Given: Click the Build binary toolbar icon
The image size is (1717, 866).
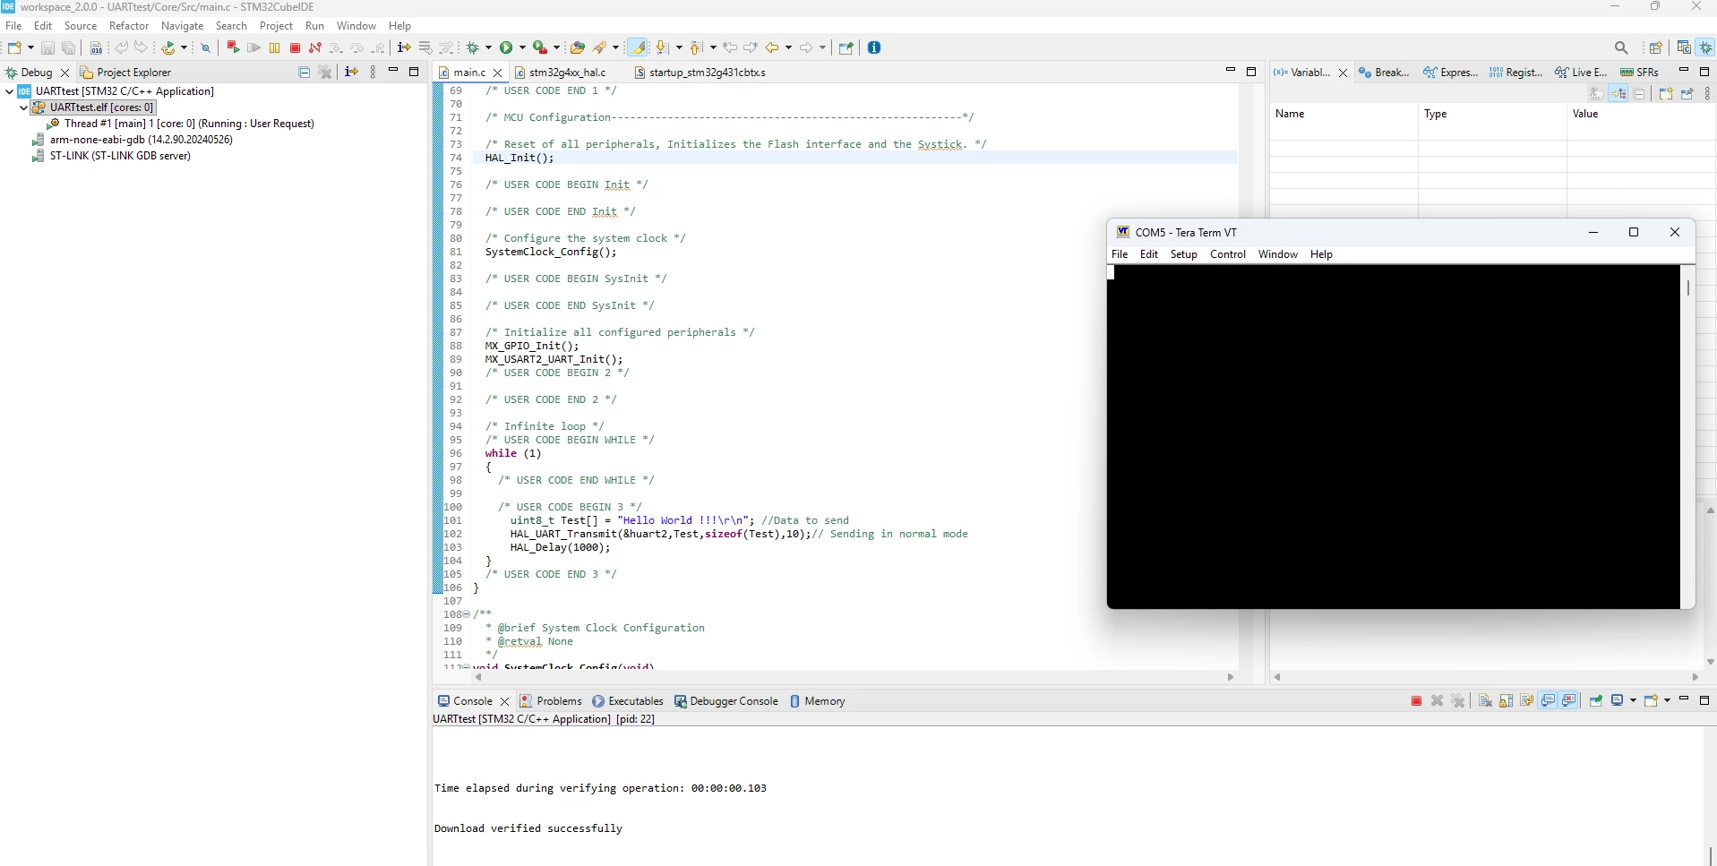Looking at the screenshot, I should tap(96, 47).
